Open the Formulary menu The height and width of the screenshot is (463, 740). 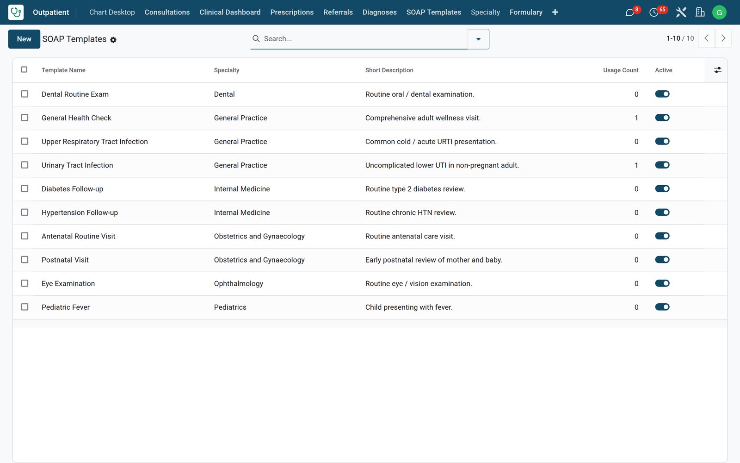click(x=526, y=13)
